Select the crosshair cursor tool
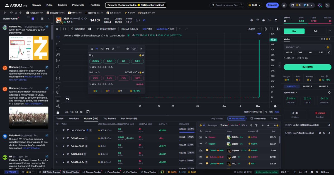This screenshot has height=175, width=334. click(x=58, y=37)
